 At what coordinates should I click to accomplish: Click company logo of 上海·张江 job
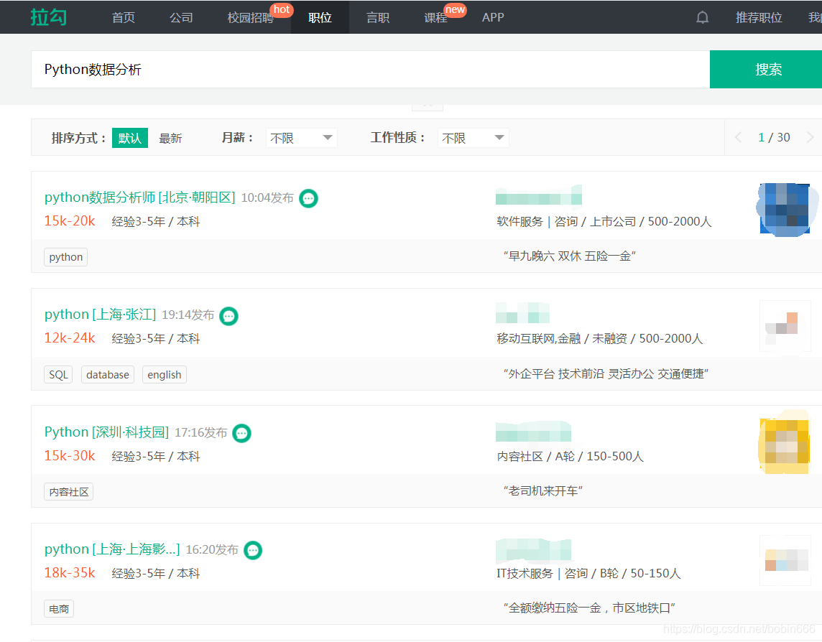point(786,326)
